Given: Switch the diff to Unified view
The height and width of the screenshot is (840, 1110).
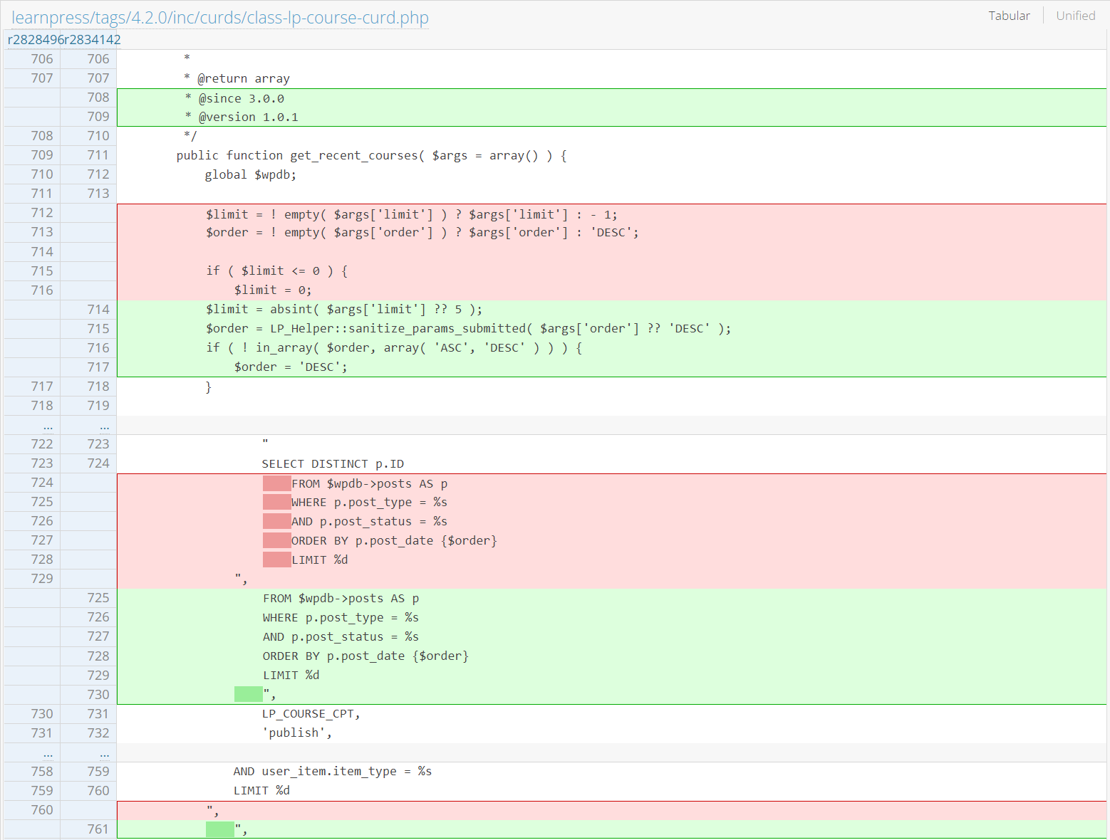Looking at the screenshot, I should click(1075, 15).
